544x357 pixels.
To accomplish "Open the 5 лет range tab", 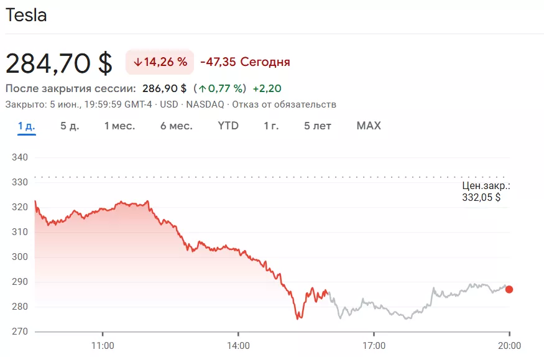I will tap(317, 126).
